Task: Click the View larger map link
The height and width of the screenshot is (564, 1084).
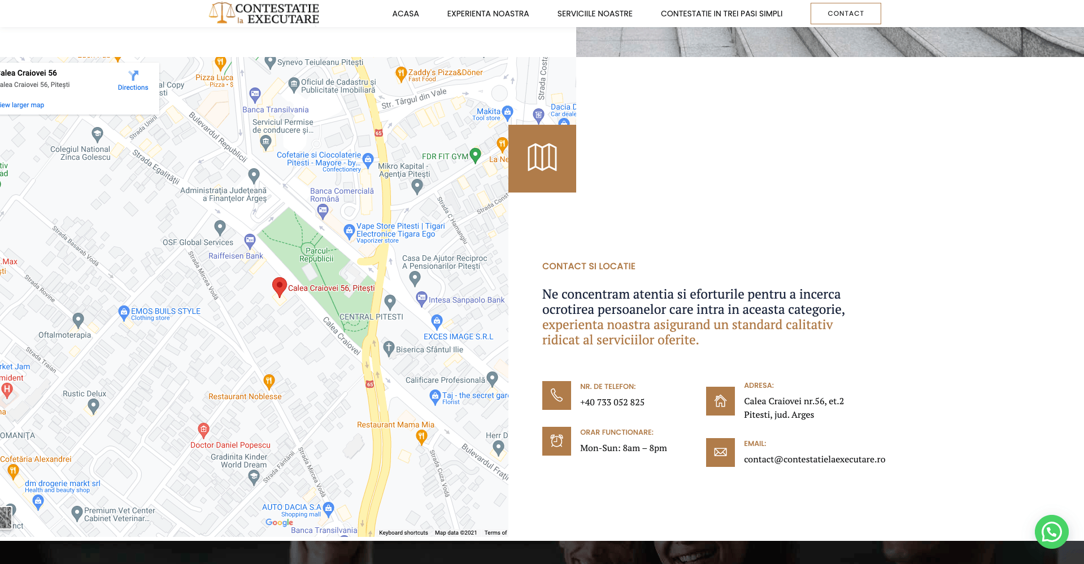Action: point(22,105)
